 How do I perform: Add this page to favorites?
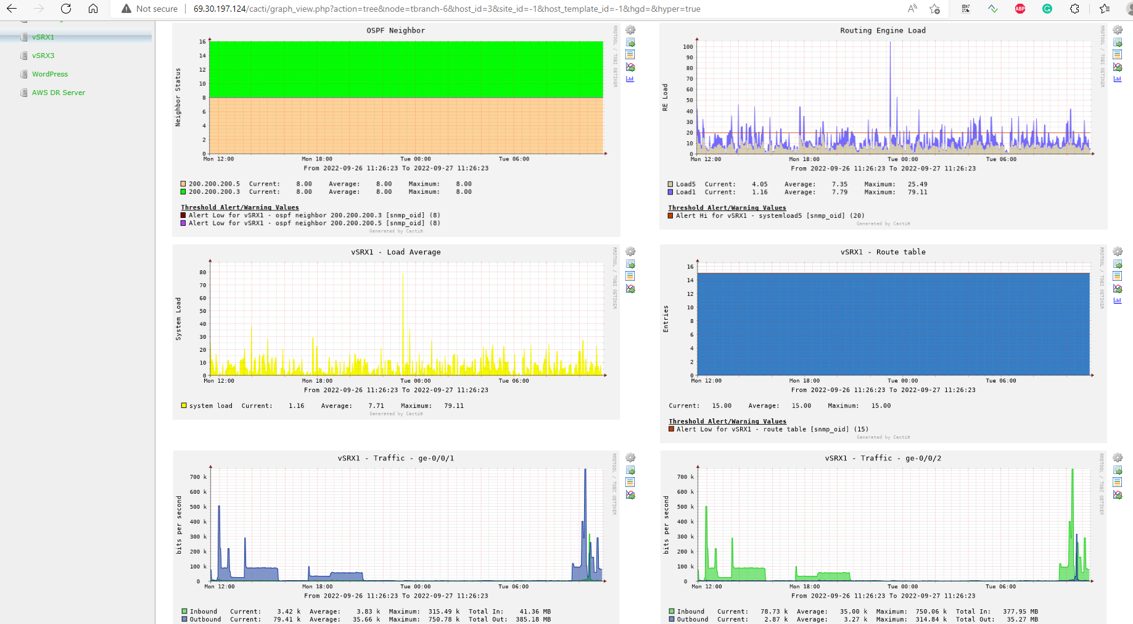point(935,9)
